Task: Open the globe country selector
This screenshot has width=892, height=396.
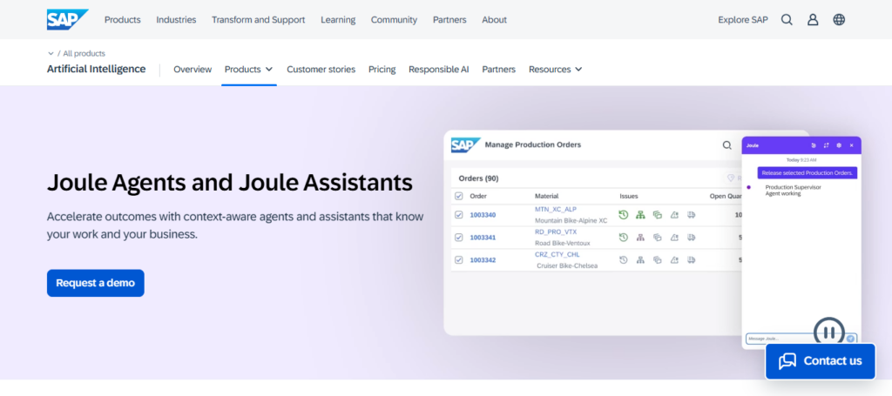Action: pyautogui.click(x=839, y=20)
